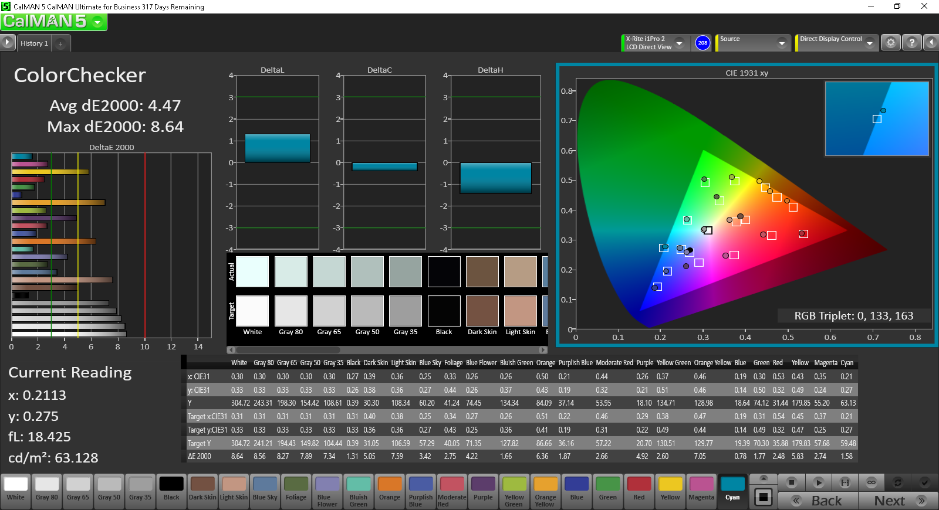
Task: Select the Blue Sky patch
Action: pyautogui.click(x=265, y=491)
